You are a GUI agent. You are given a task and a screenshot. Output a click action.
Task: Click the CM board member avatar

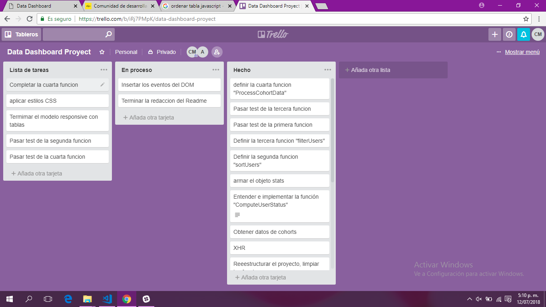click(192, 52)
